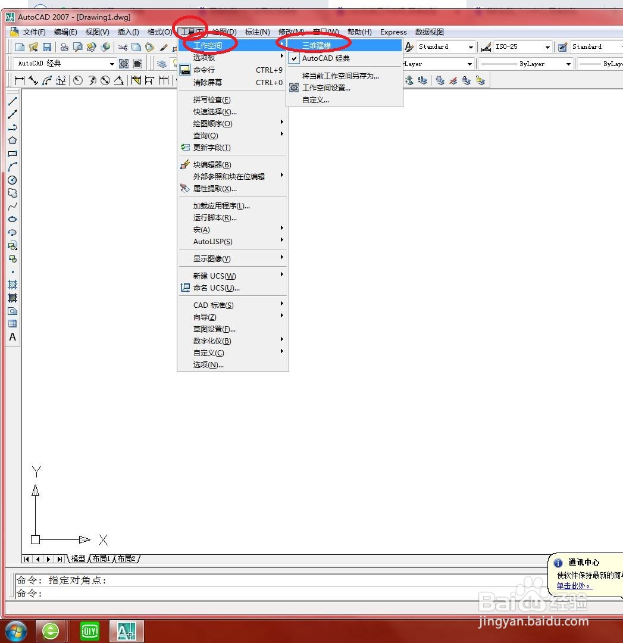The width and height of the screenshot is (623, 643).
Task: Open the 文件(F) menu
Action: click(x=34, y=32)
